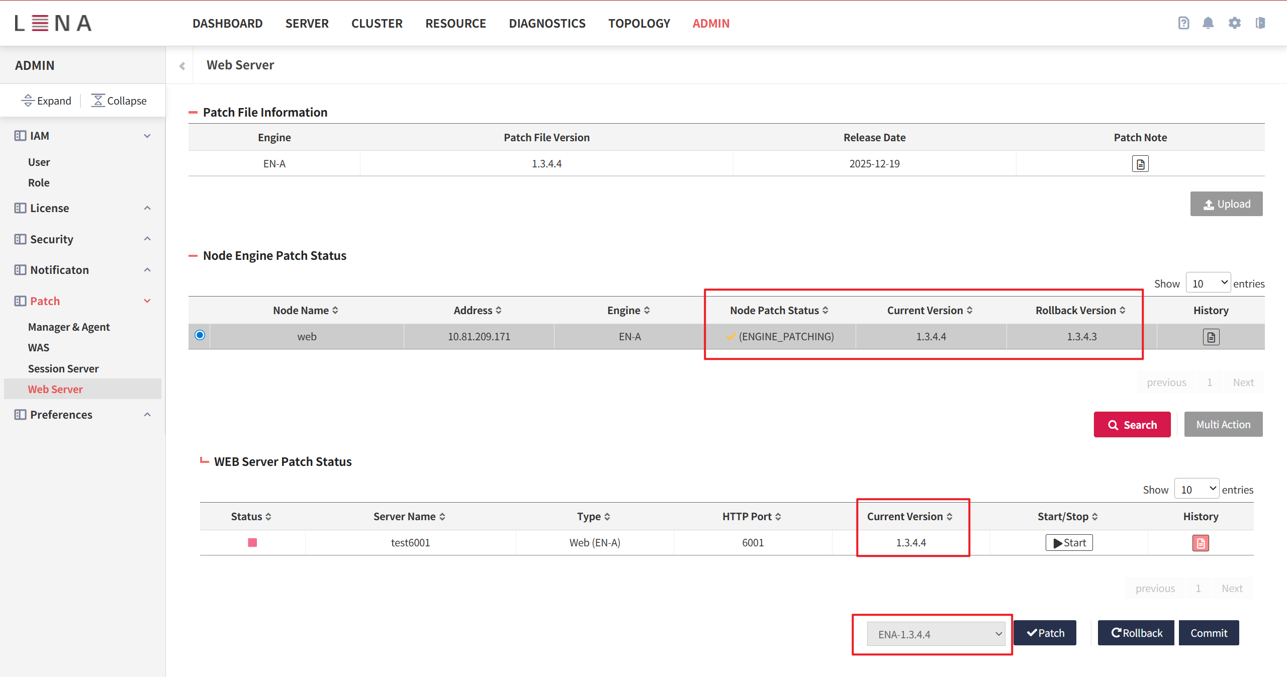This screenshot has width=1287, height=677.
Task: Open web server table Show entries dropdown
Action: 1197,490
